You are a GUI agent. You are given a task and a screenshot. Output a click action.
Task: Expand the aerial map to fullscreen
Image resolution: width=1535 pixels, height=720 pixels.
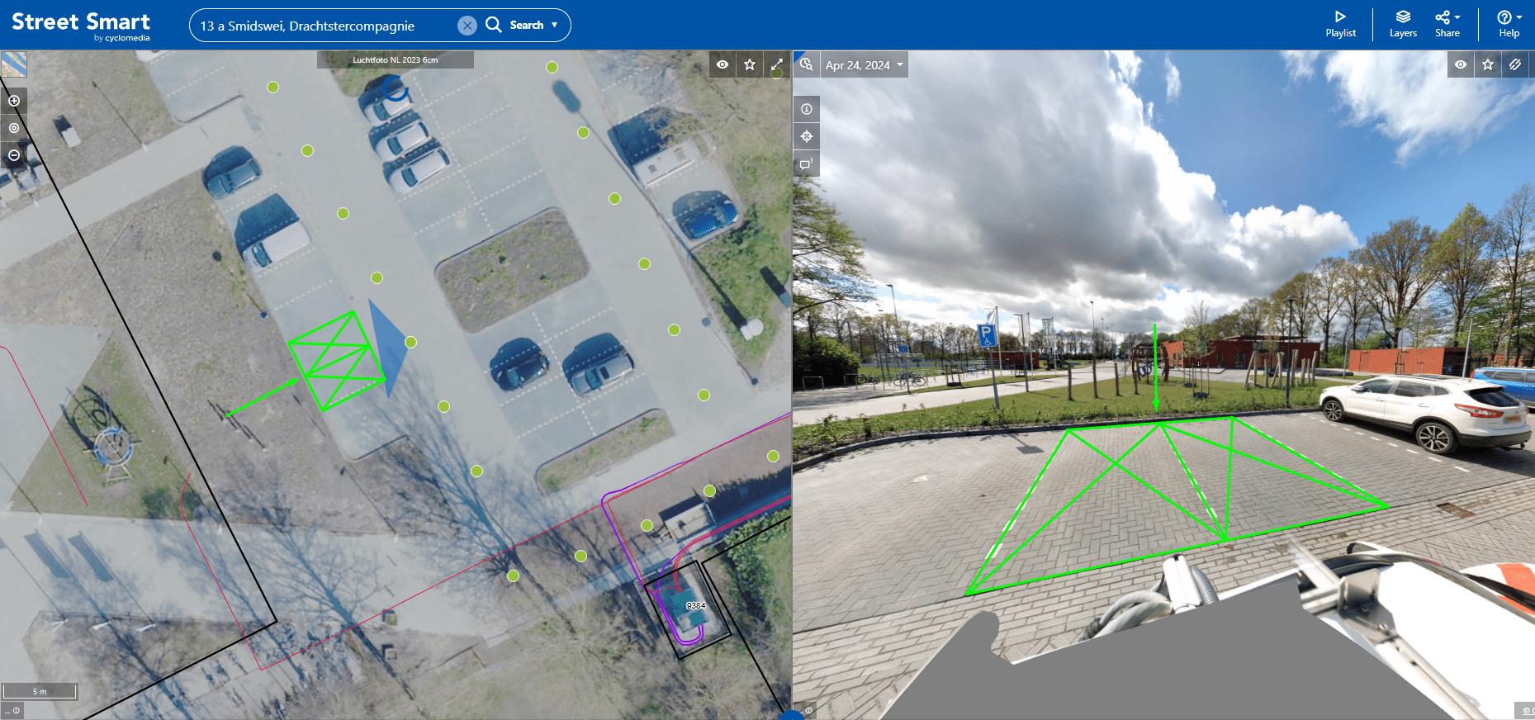pos(777,64)
